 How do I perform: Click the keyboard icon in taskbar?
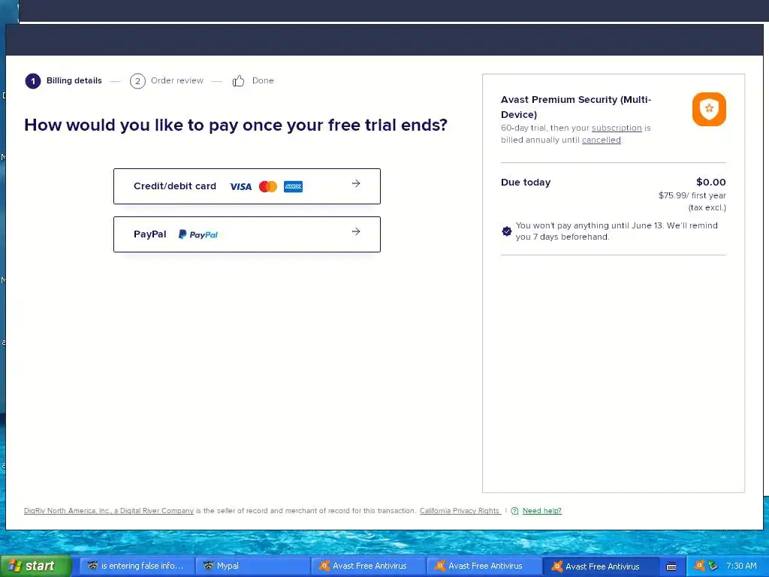[671, 566]
